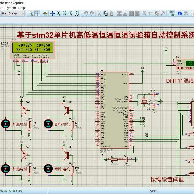Toggle the false origin crosshair icon

click(45, 13)
